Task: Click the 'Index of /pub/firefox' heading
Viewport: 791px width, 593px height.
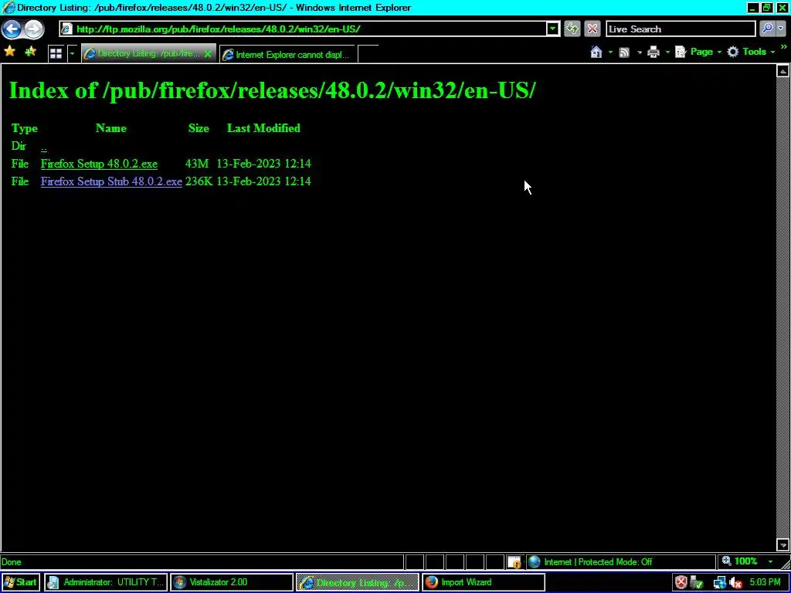Action: (x=273, y=91)
